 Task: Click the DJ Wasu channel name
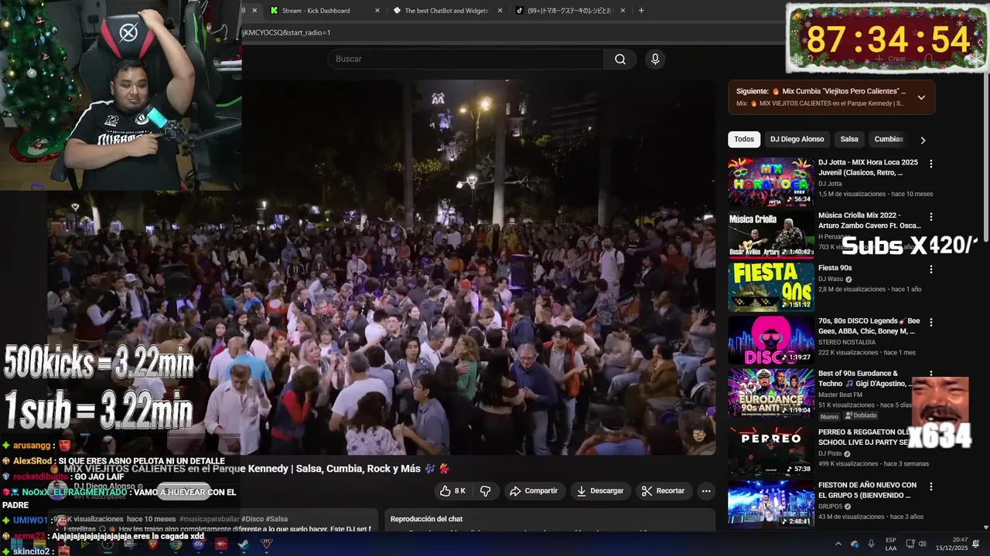pos(831,279)
